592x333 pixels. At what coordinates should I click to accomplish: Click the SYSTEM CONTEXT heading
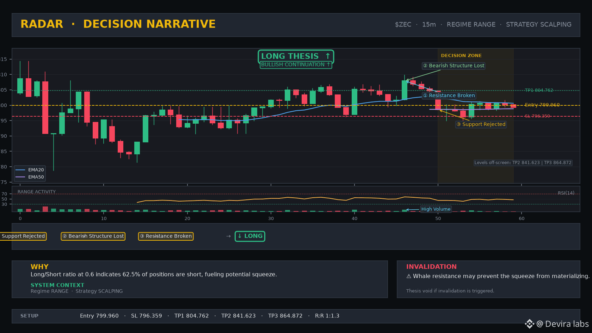coord(57,285)
